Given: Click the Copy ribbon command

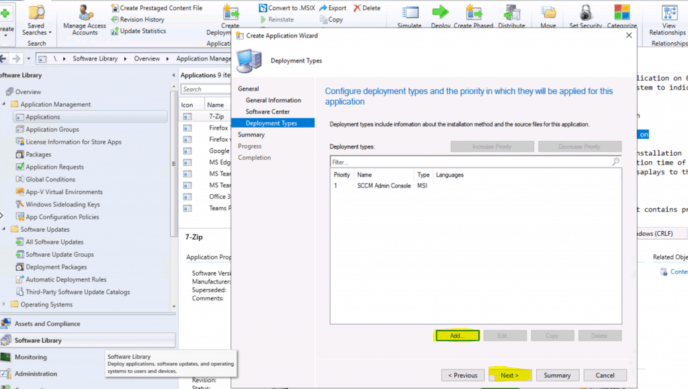Looking at the screenshot, I should click(x=331, y=19).
